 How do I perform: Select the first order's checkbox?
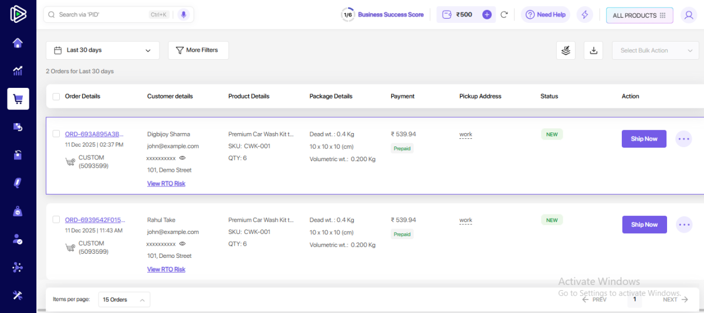56,134
